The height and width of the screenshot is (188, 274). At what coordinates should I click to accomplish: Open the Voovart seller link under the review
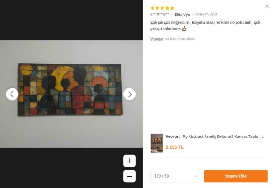157,39
